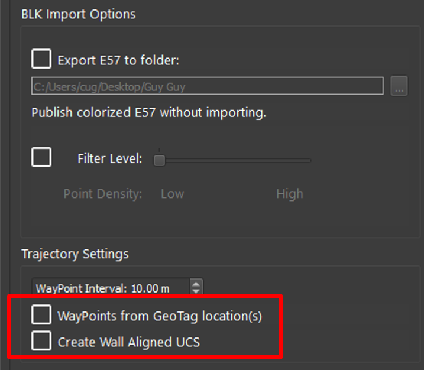Enable the Export E57 to folder checkbox
The image size is (424, 370).
pyautogui.click(x=41, y=59)
